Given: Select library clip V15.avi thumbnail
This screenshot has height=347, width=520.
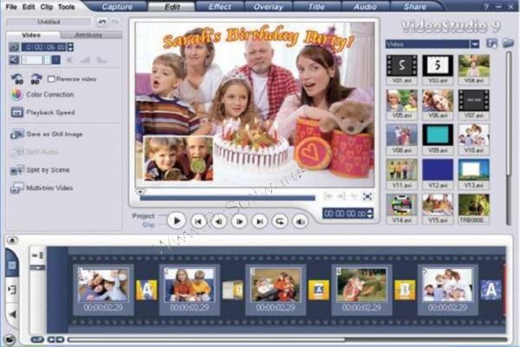Looking at the screenshot, I should [x=438, y=205].
